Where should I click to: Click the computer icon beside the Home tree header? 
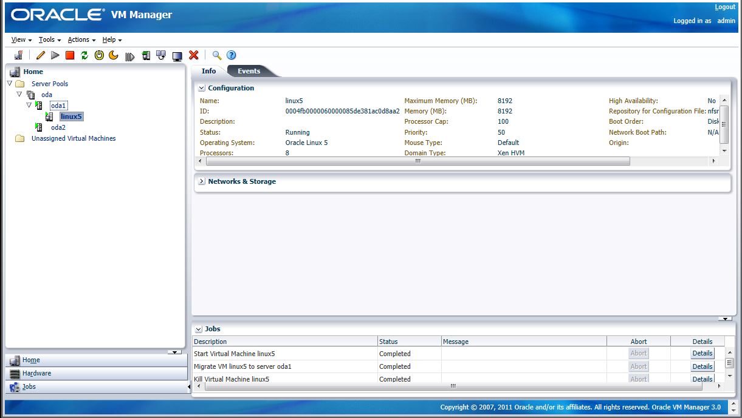point(15,72)
